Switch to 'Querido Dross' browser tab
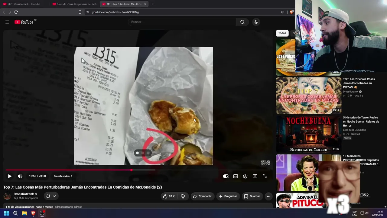 [x=74, y=4]
